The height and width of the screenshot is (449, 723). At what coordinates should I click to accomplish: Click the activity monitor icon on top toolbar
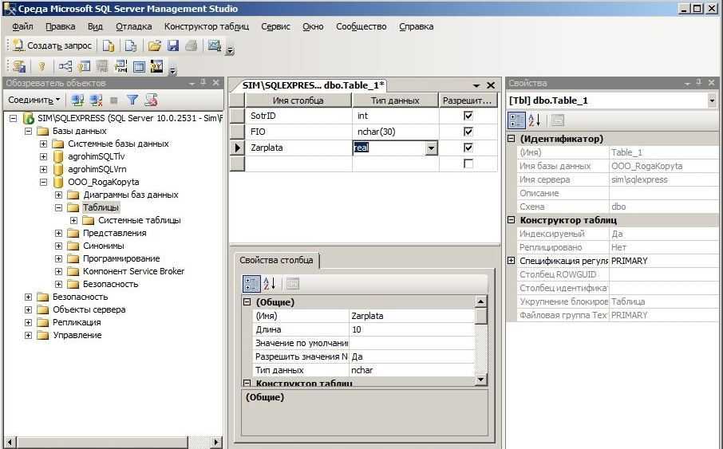(215, 45)
